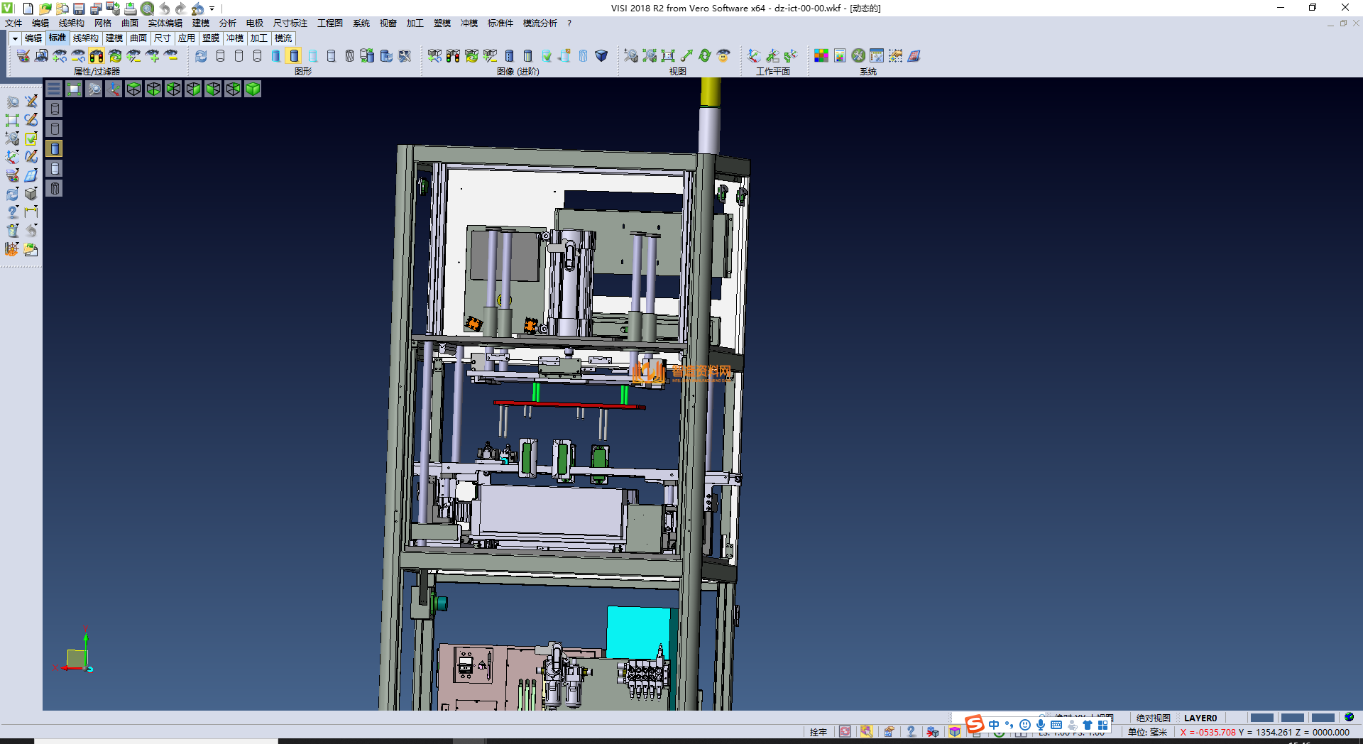
Task: Click the wrench system settings icon
Action: pos(858,55)
